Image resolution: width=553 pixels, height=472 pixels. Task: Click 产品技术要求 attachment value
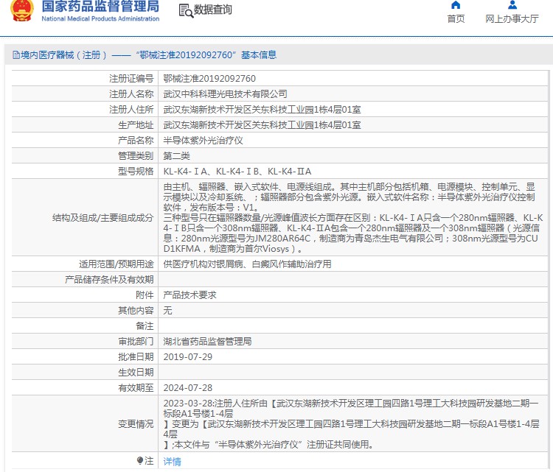[189, 295]
